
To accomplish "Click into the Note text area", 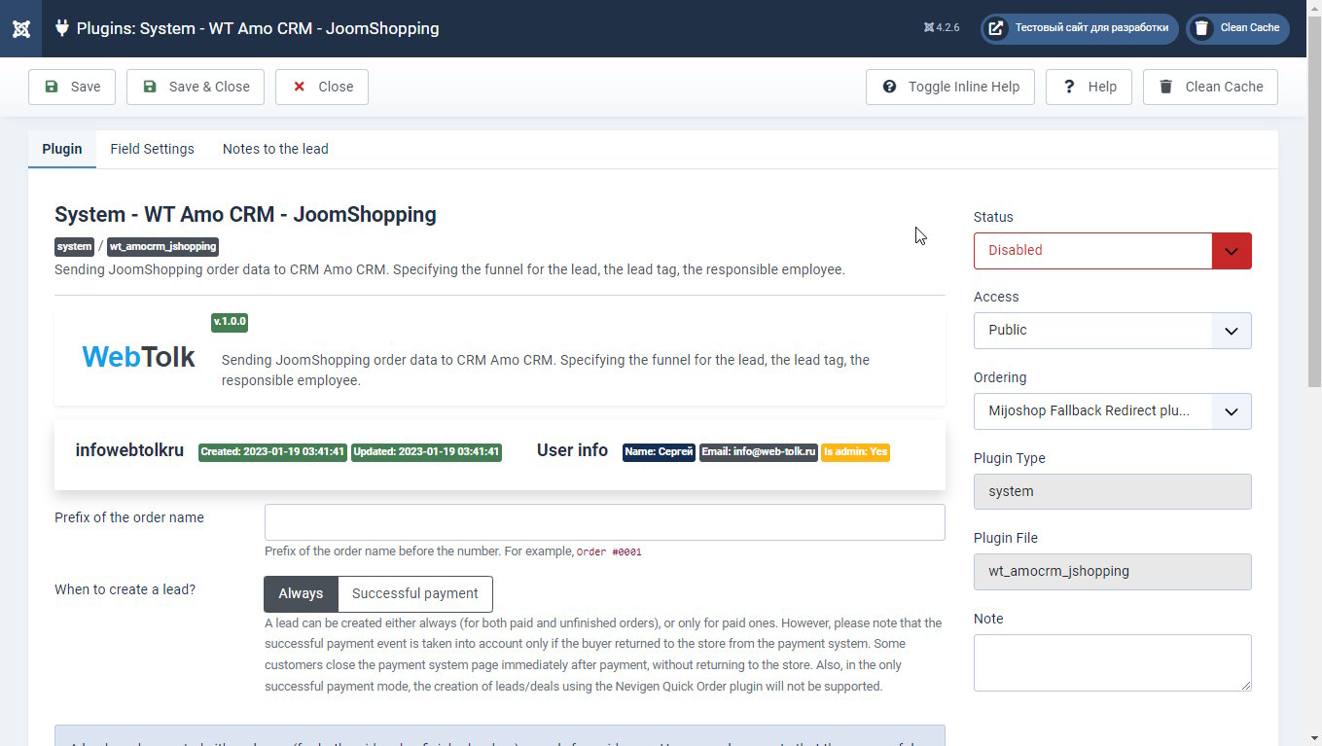I will coord(1112,662).
